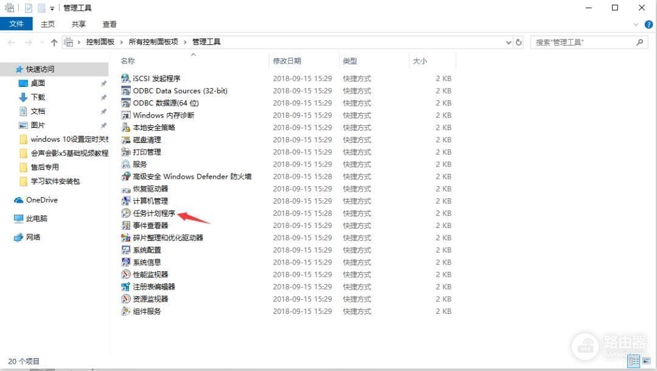Click the 注册表编辑器 icon
The height and width of the screenshot is (371, 657).
[126, 287]
